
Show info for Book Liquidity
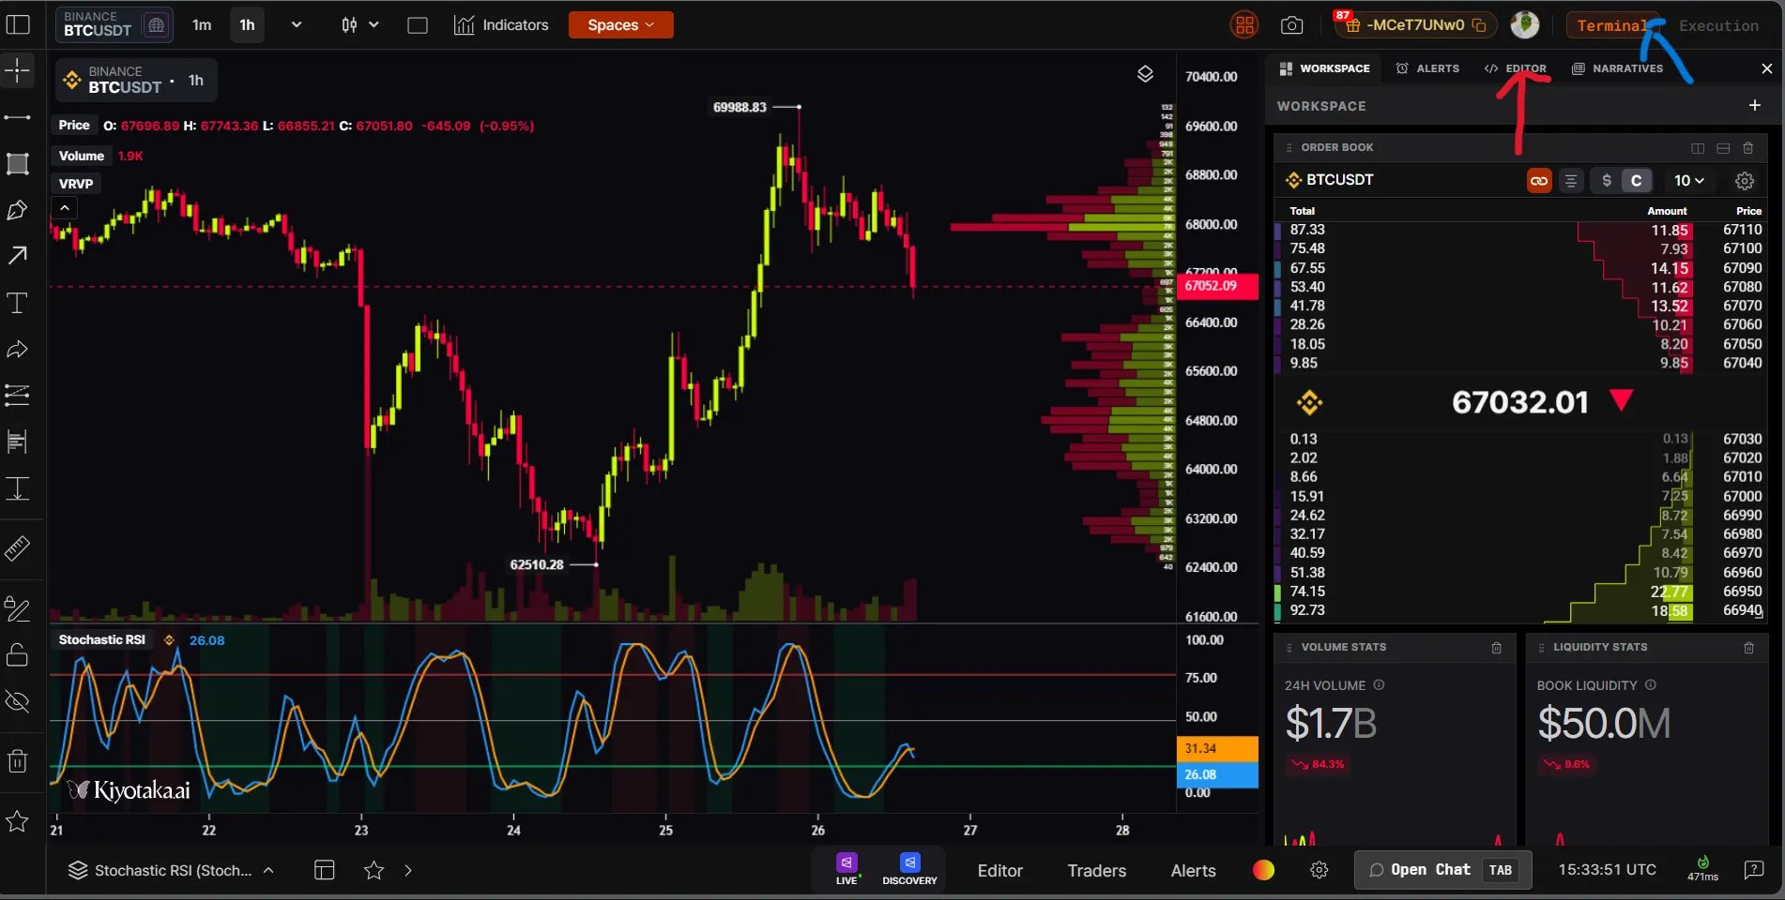1651,685
